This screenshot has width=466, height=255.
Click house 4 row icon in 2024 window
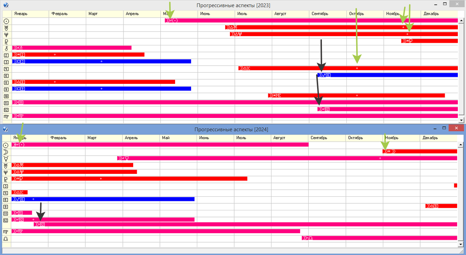tap(6, 193)
